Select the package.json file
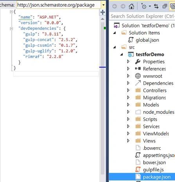 coord(157,177)
